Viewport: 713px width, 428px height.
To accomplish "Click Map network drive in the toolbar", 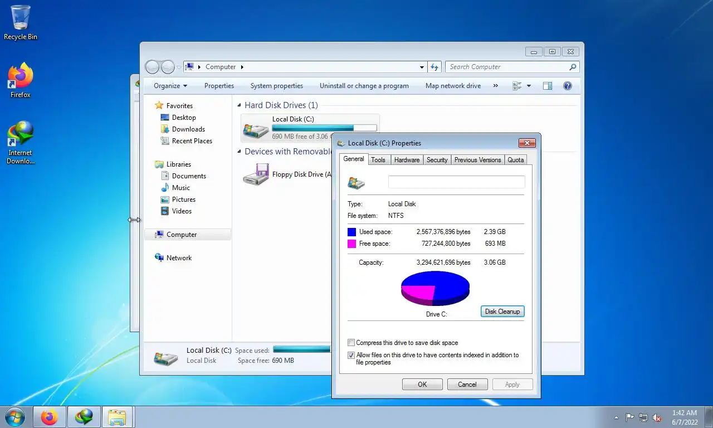I will coord(453,86).
